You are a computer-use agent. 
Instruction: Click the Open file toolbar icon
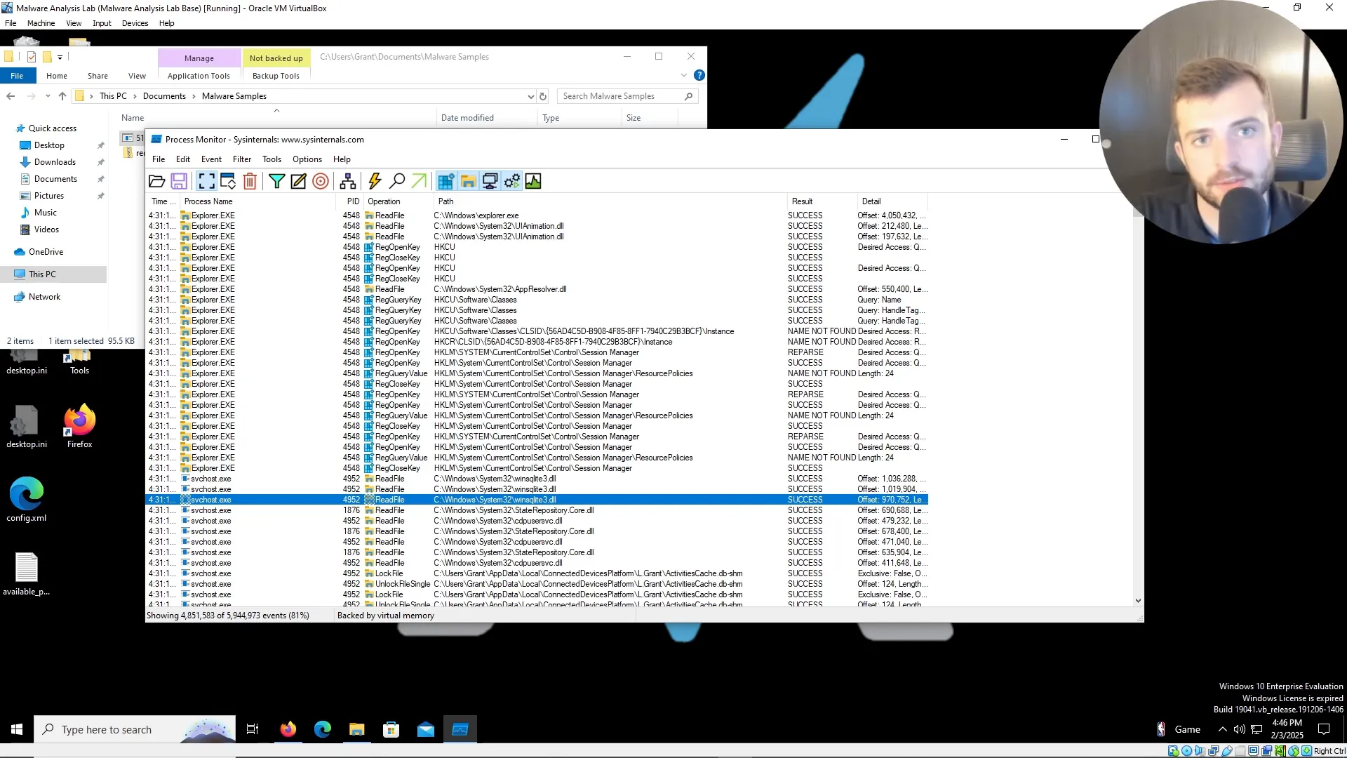156,182
